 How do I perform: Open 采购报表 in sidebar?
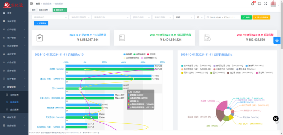(14, 95)
